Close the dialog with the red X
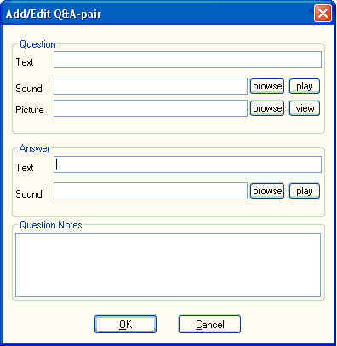The image size is (337, 346). 323,14
